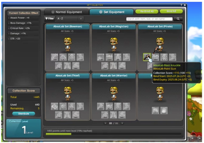Select the Bowman set shoes slot

point(80,57)
